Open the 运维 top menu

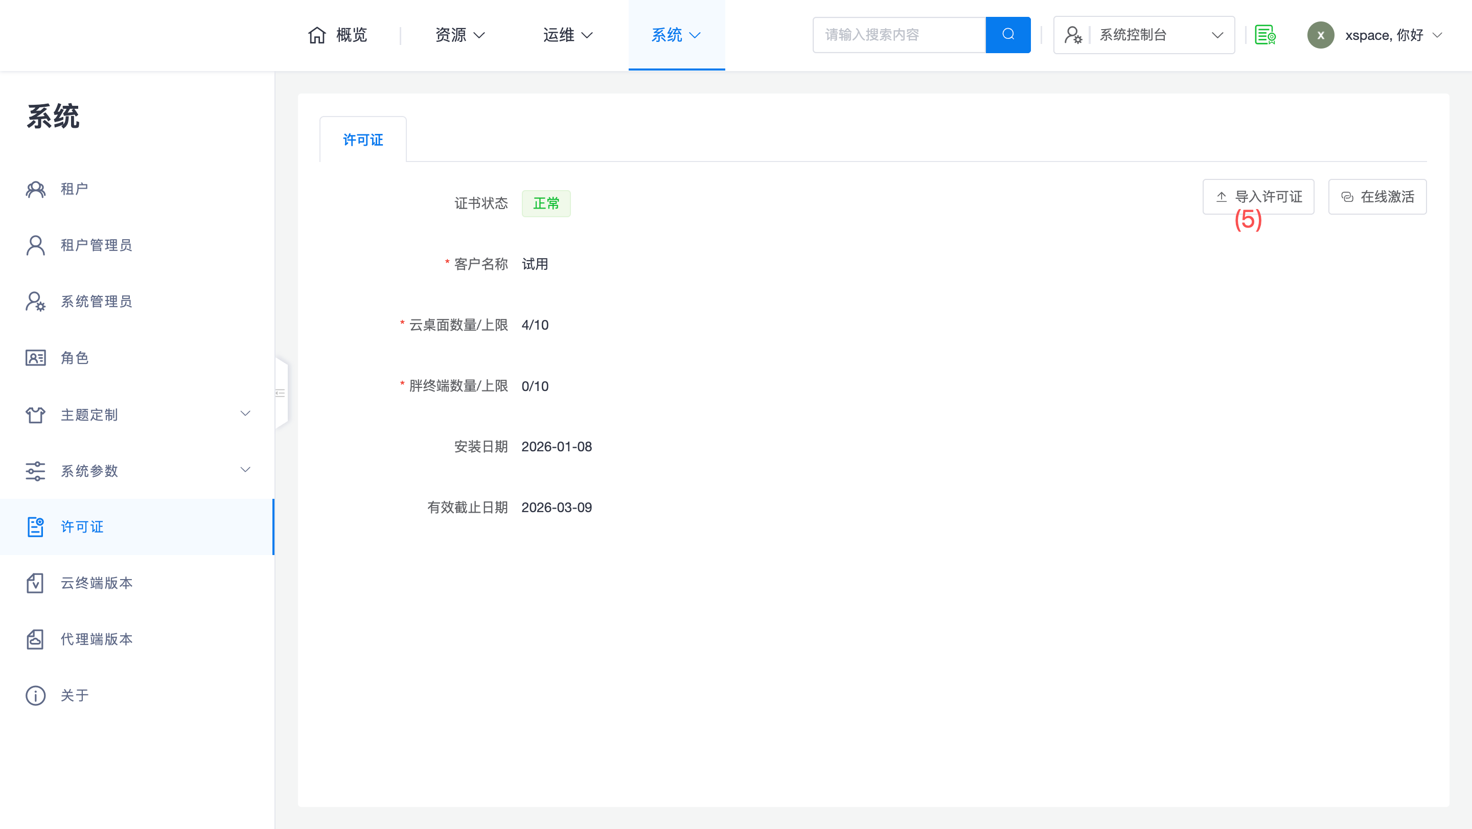(x=567, y=35)
